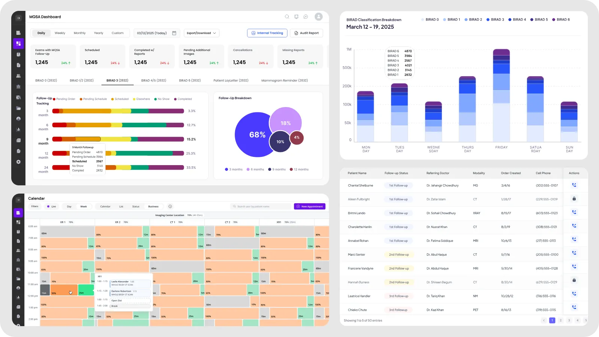Image resolution: width=599 pixels, height=337 pixels.
Task: Click the BIRAD 6 legend color dot
Action: 554,19
